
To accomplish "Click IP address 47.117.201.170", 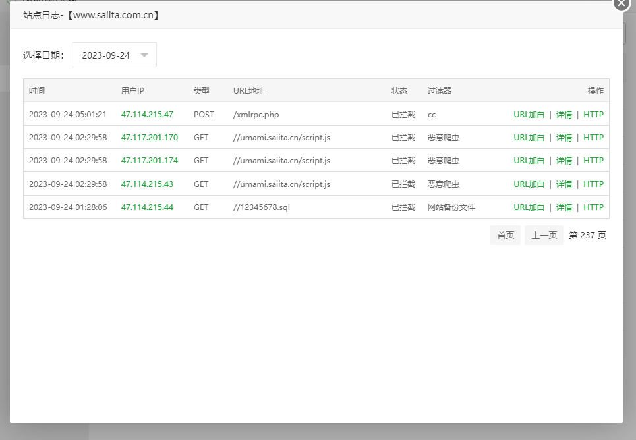I will (150, 138).
